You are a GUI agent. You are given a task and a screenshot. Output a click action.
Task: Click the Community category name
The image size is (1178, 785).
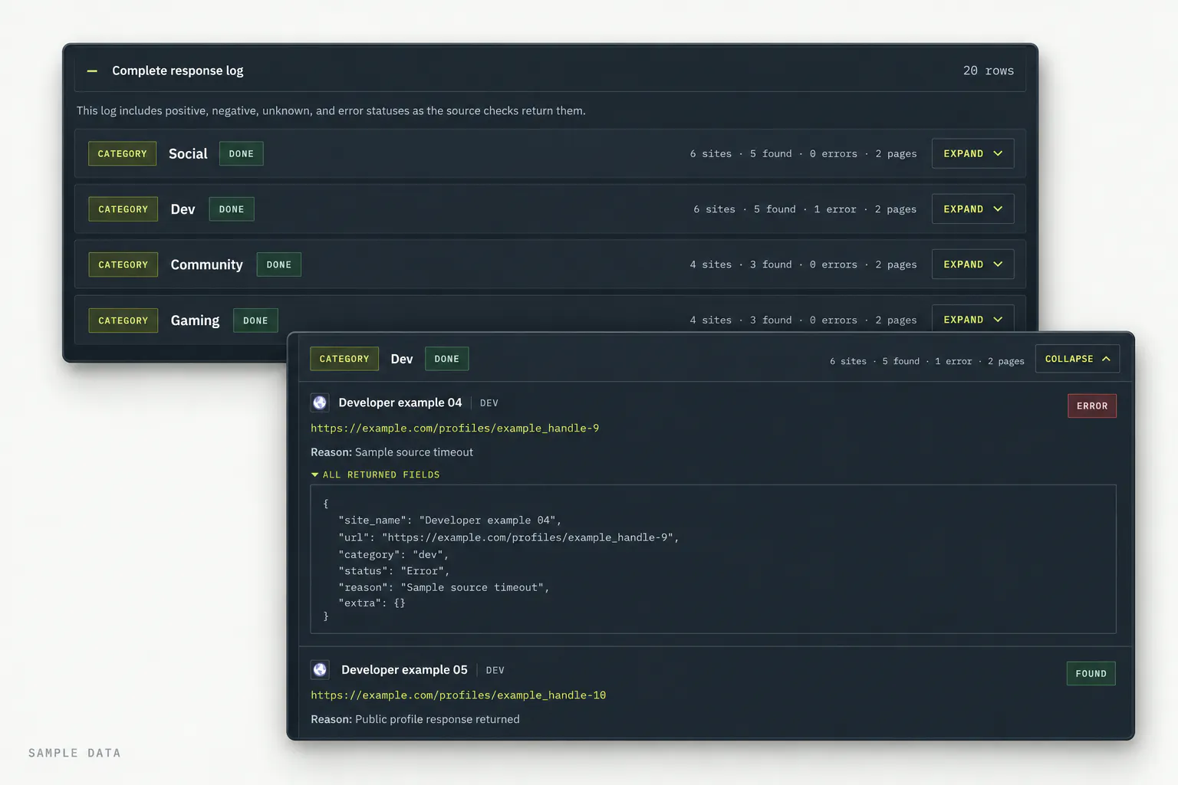[206, 264]
